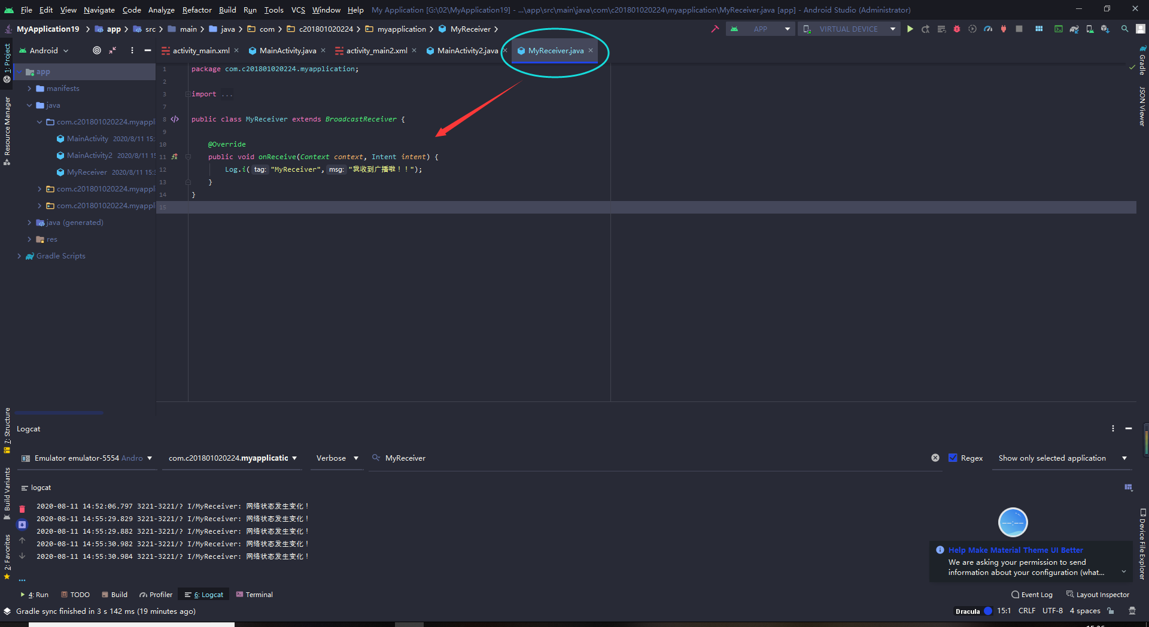Screen dimensions: 1149x627
Task: Stop the running app with the square icon
Action: click(1019, 29)
